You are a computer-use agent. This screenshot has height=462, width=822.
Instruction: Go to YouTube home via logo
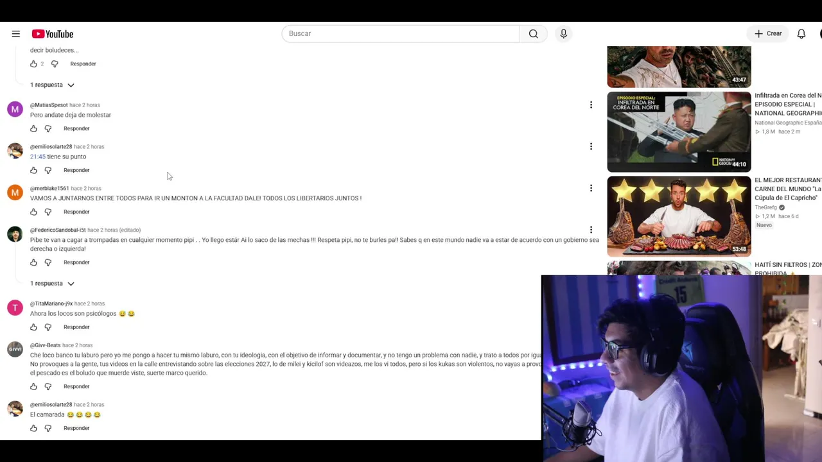point(53,34)
